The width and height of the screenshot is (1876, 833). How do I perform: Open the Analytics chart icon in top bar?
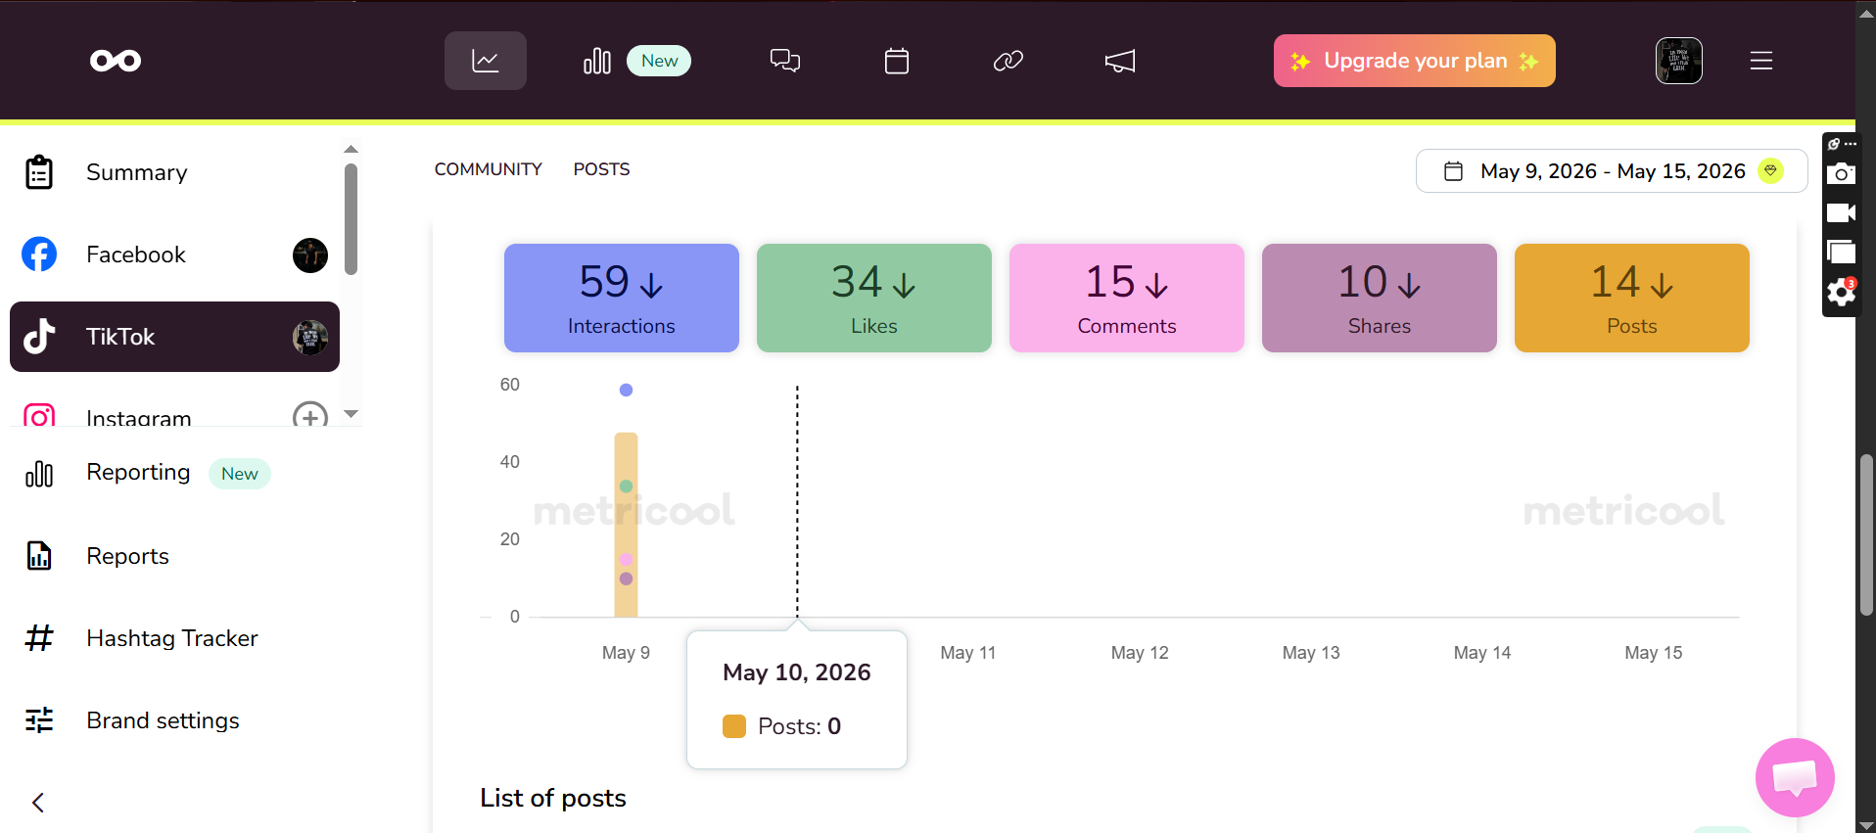coord(486,61)
